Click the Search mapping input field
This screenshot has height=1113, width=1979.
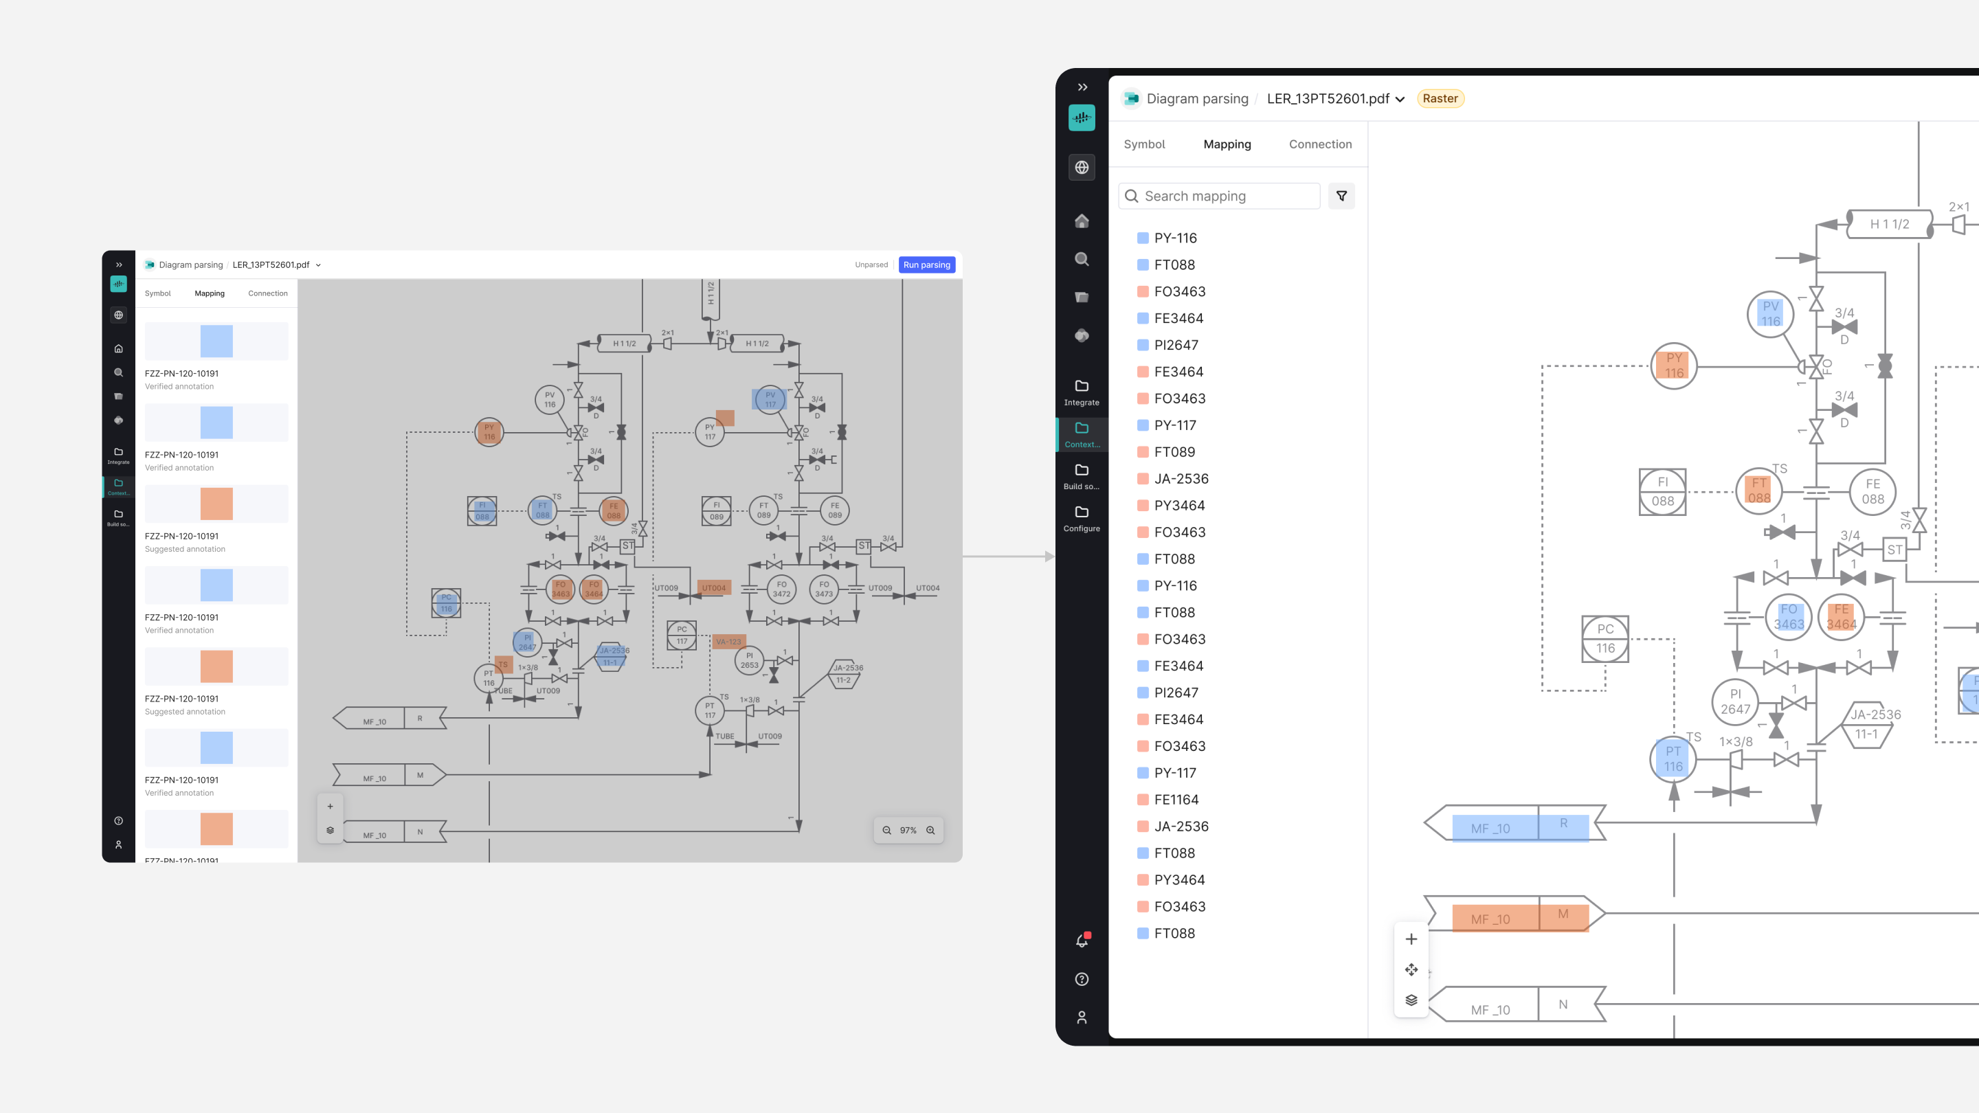pos(1225,196)
